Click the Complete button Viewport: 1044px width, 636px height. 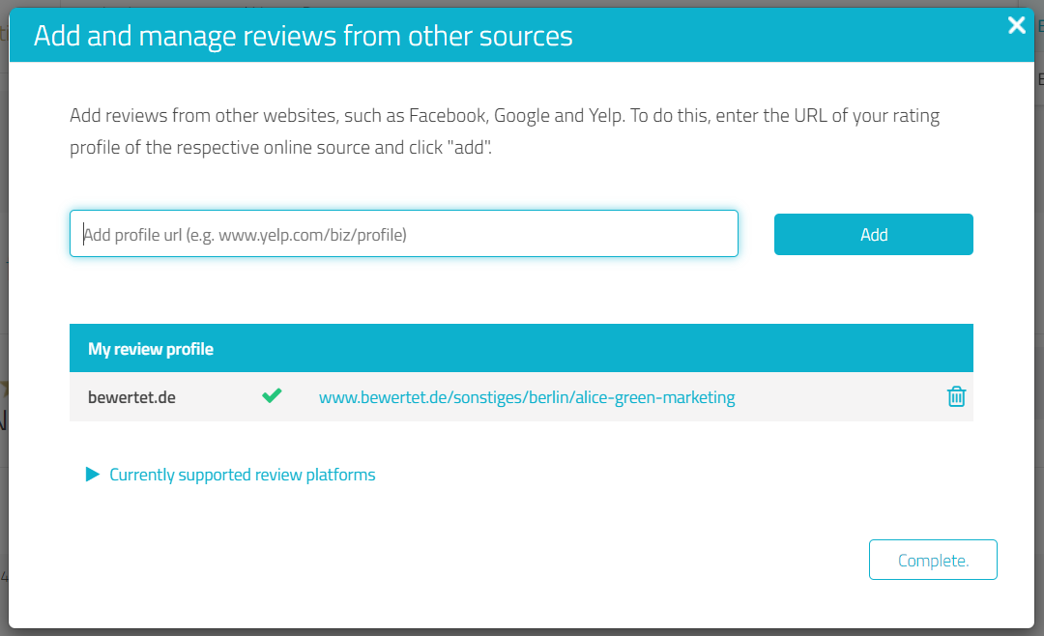(933, 560)
